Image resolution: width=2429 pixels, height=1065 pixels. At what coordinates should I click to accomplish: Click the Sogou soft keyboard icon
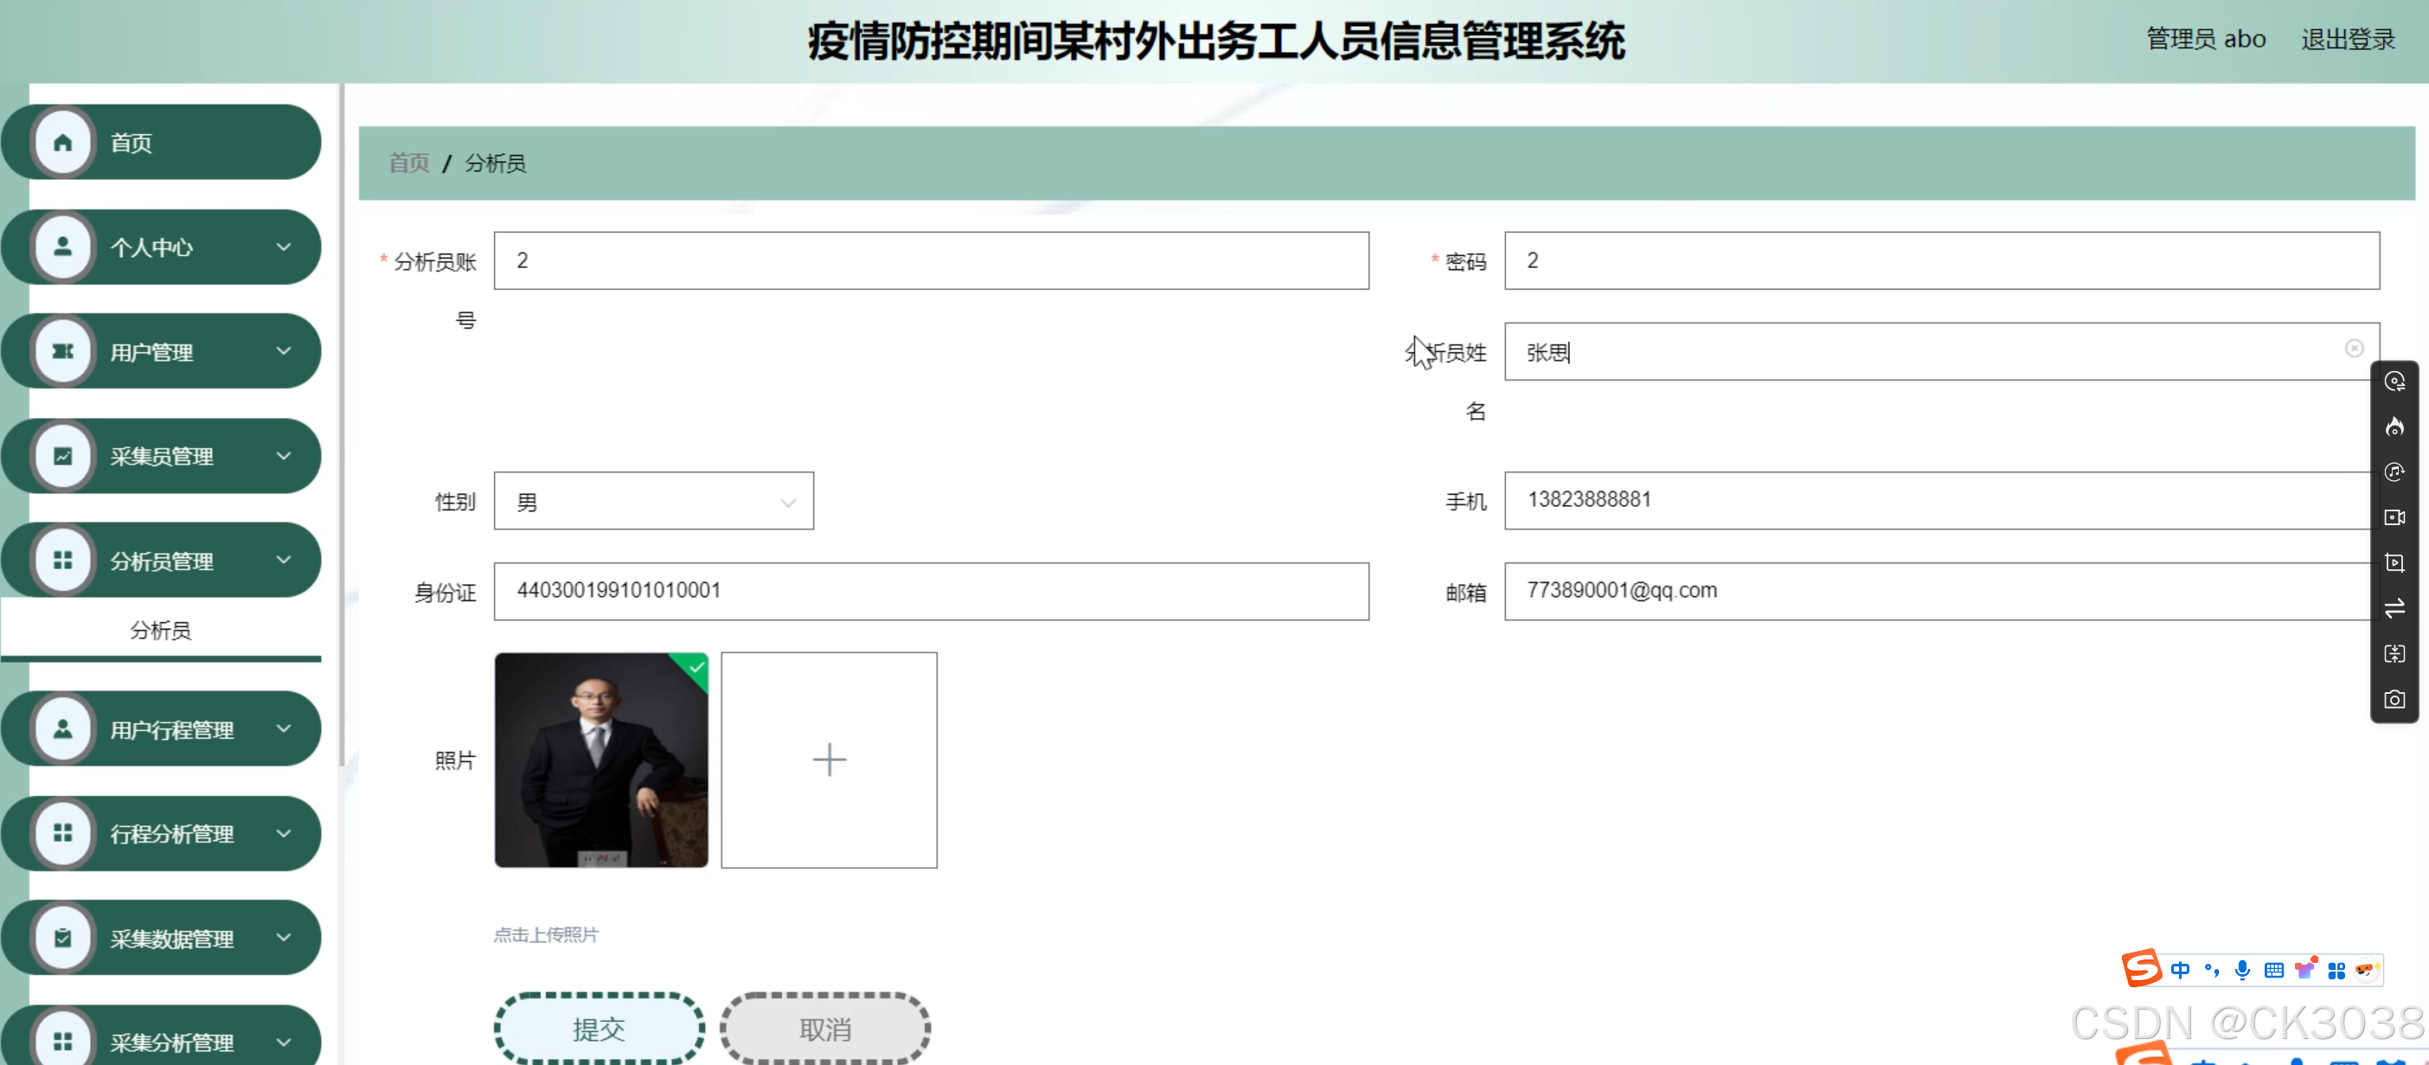[2273, 970]
